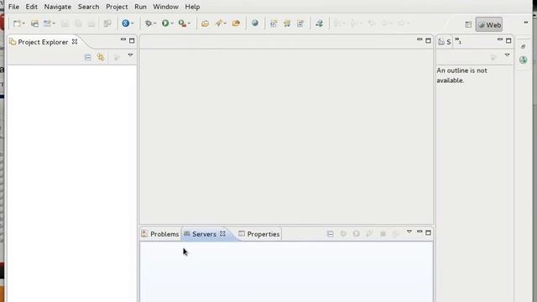
Task: Maximize the Outline panel
Action: tap(508, 41)
